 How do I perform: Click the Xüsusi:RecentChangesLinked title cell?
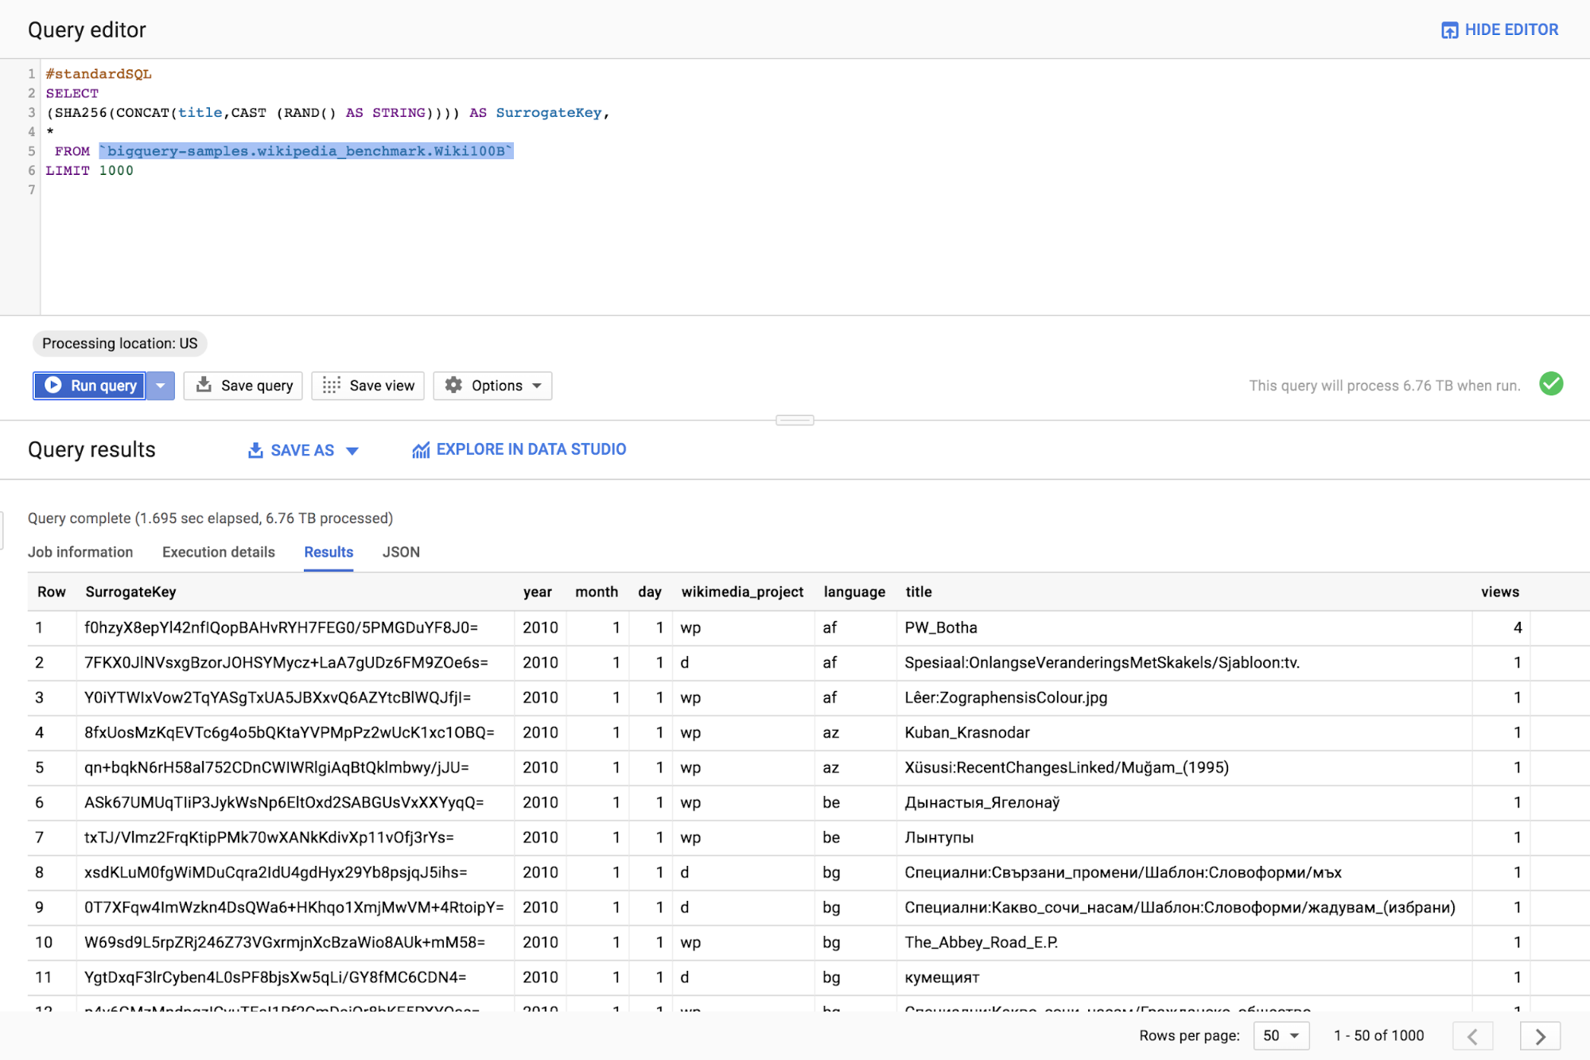point(1067,767)
